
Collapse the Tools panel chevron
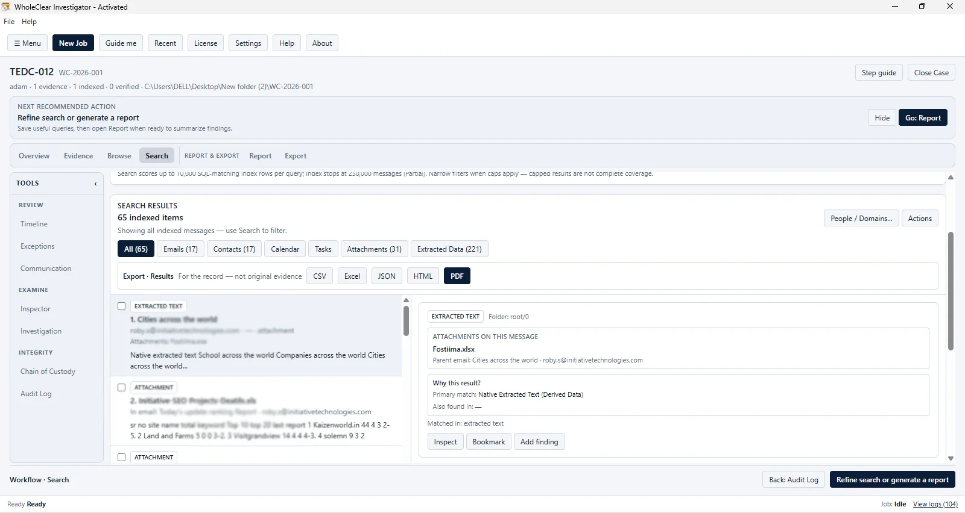click(x=95, y=184)
